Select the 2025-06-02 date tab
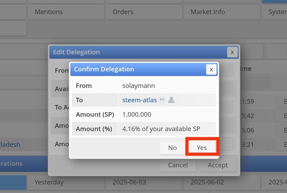The image size is (287, 193). (222, 182)
